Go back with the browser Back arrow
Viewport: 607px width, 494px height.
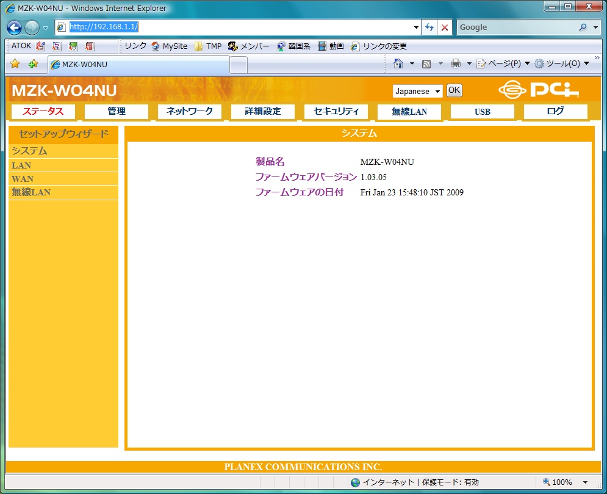(x=14, y=27)
